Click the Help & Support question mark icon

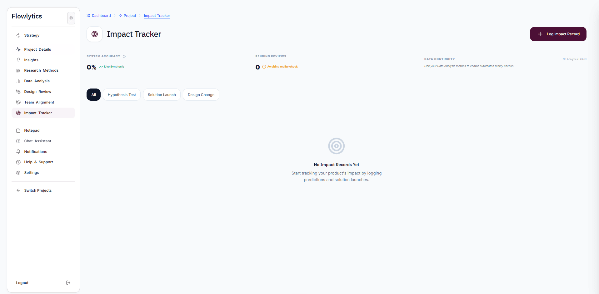pos(18,162)
